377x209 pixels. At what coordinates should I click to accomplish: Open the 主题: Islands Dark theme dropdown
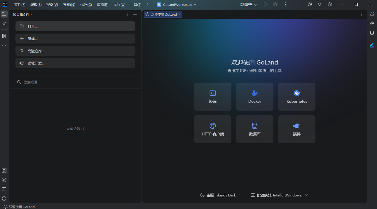point(221,195)
